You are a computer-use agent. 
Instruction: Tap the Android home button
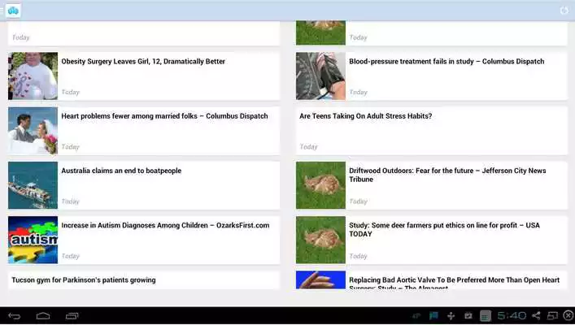point(43,315)
